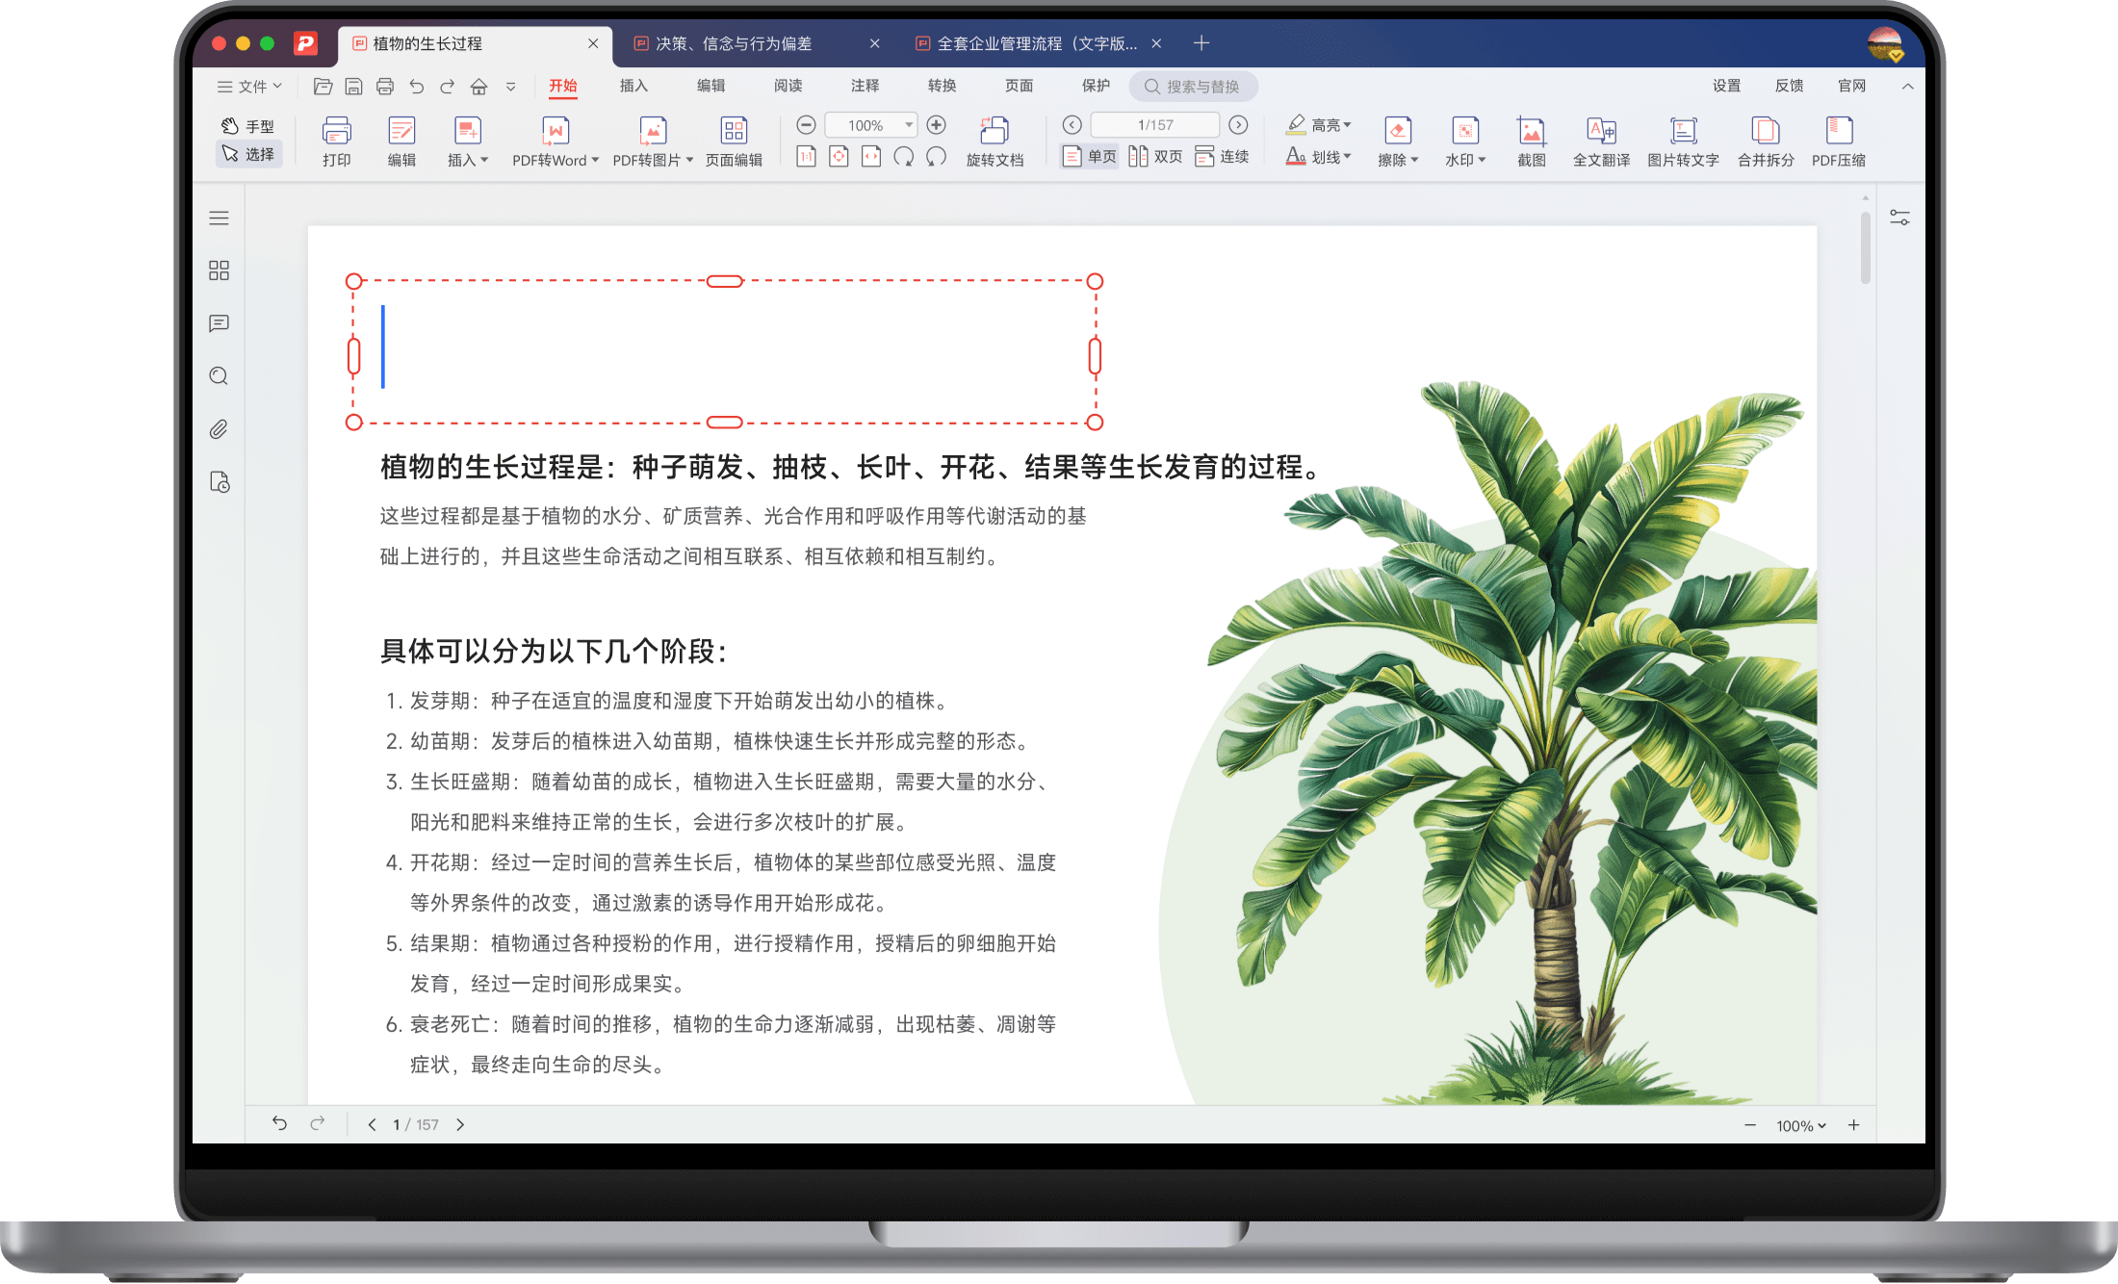Open the comments panel in the sidebar

click(219, 323)
